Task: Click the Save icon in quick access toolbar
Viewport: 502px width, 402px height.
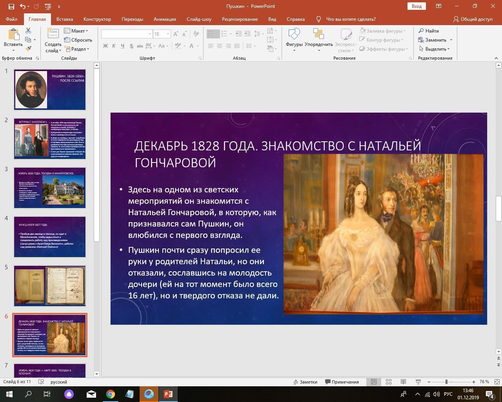Action: point(11,6)
